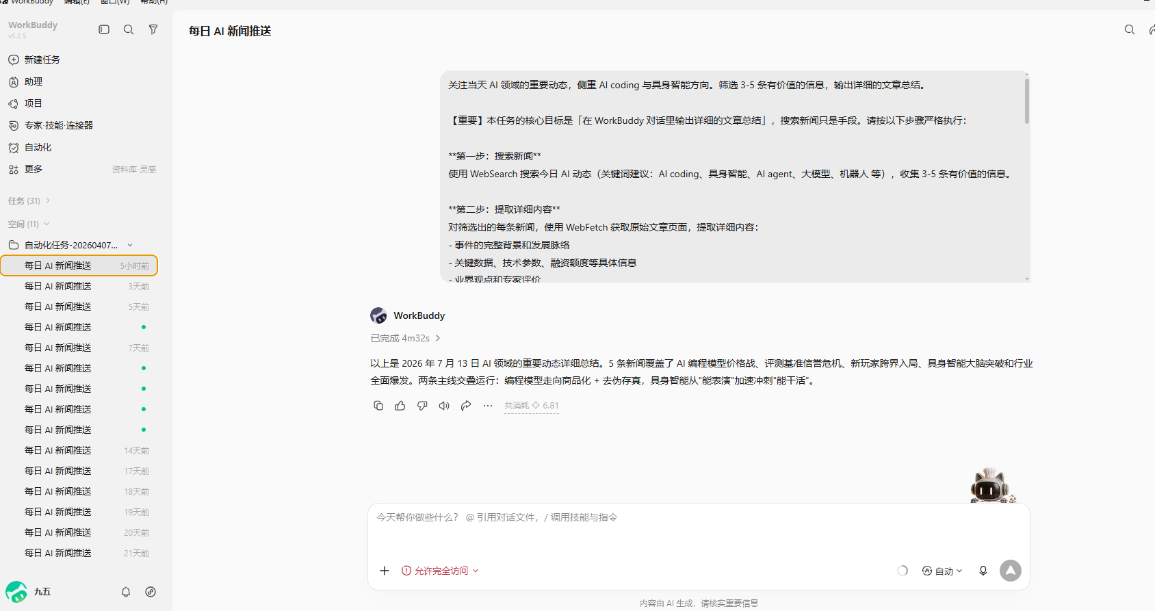The image size is (1155, 611).
Task: Like the WorkBuddy response
Action: 400,406
